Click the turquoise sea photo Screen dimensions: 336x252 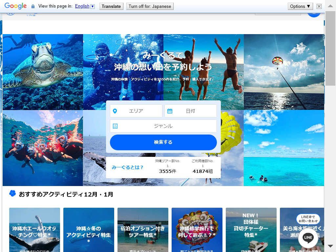point(284,148)
